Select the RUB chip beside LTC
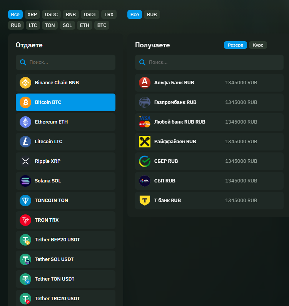 tap(16, 25)
